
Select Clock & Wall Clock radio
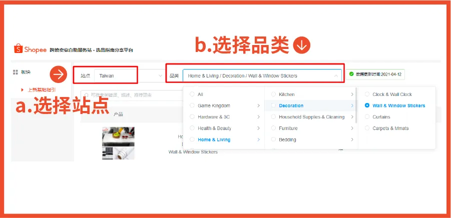pyautogui.click(x=367, y=94)
